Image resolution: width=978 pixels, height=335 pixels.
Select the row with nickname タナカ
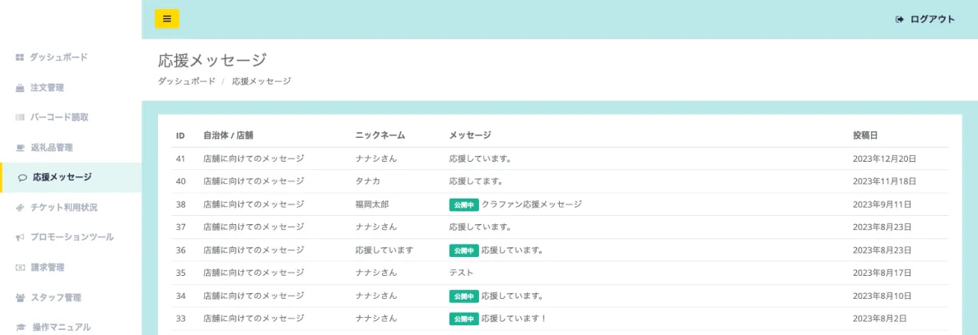[x=368, y=181]
